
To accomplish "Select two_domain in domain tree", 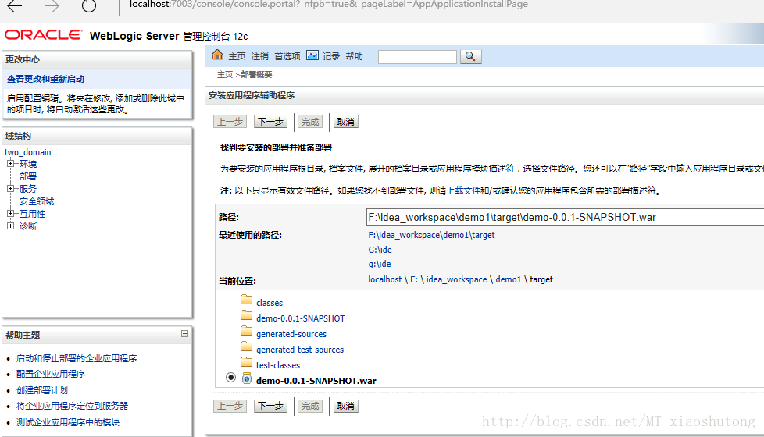I will [x=28, y=152].
